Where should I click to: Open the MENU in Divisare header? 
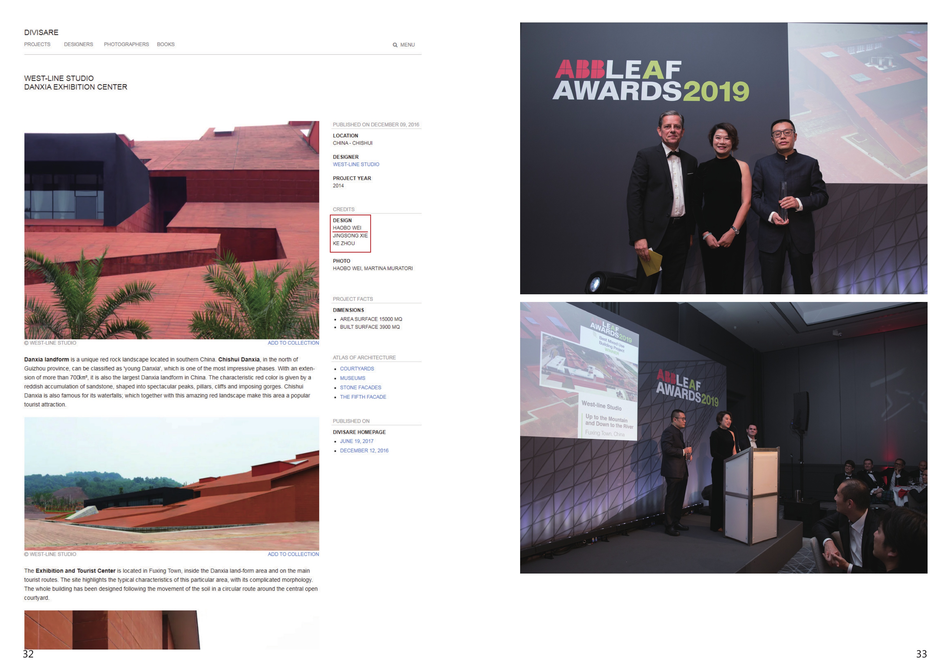(407, 45)
